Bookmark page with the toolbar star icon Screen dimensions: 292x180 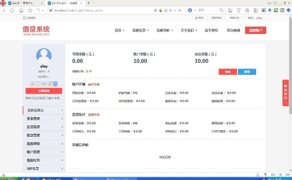pyautogui.click(x=30, y=11)
